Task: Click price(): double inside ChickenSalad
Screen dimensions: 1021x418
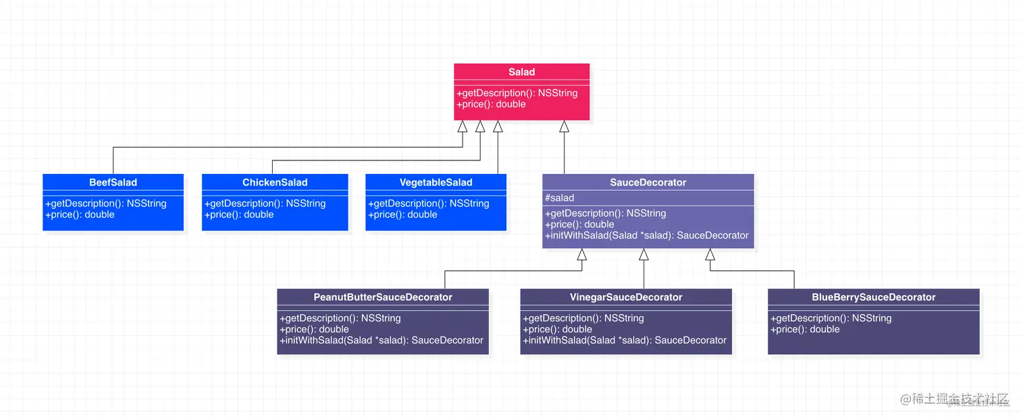Action: 239,214
